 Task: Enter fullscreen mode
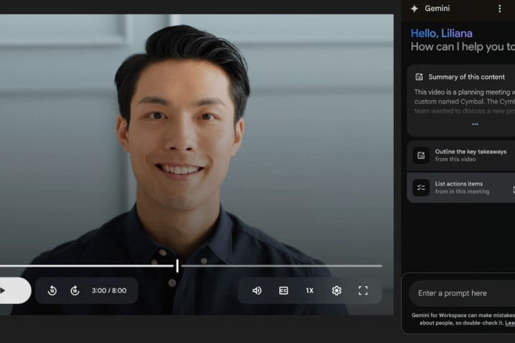pos(363,291)
